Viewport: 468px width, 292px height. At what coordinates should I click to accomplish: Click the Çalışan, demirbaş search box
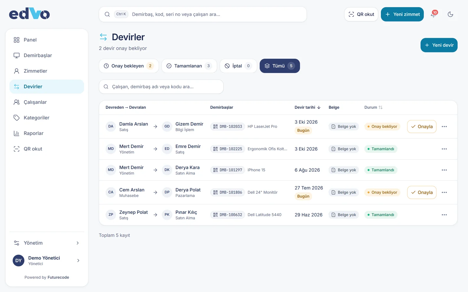pos(161,87)
